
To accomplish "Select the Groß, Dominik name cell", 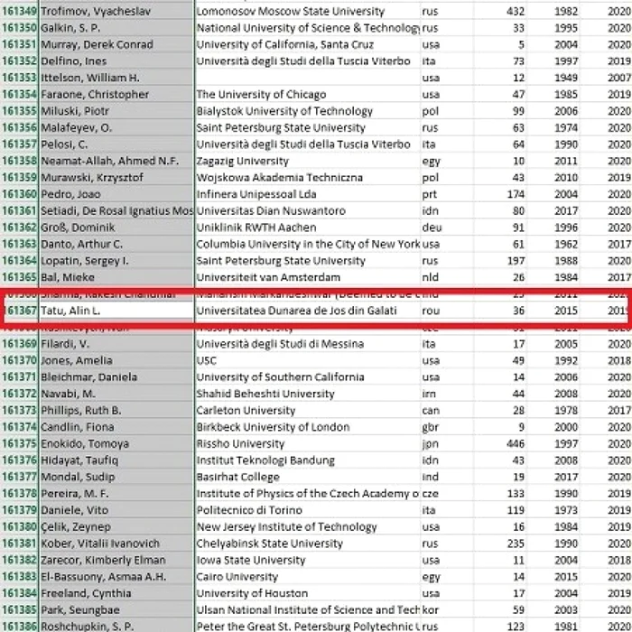I will 116,228.
